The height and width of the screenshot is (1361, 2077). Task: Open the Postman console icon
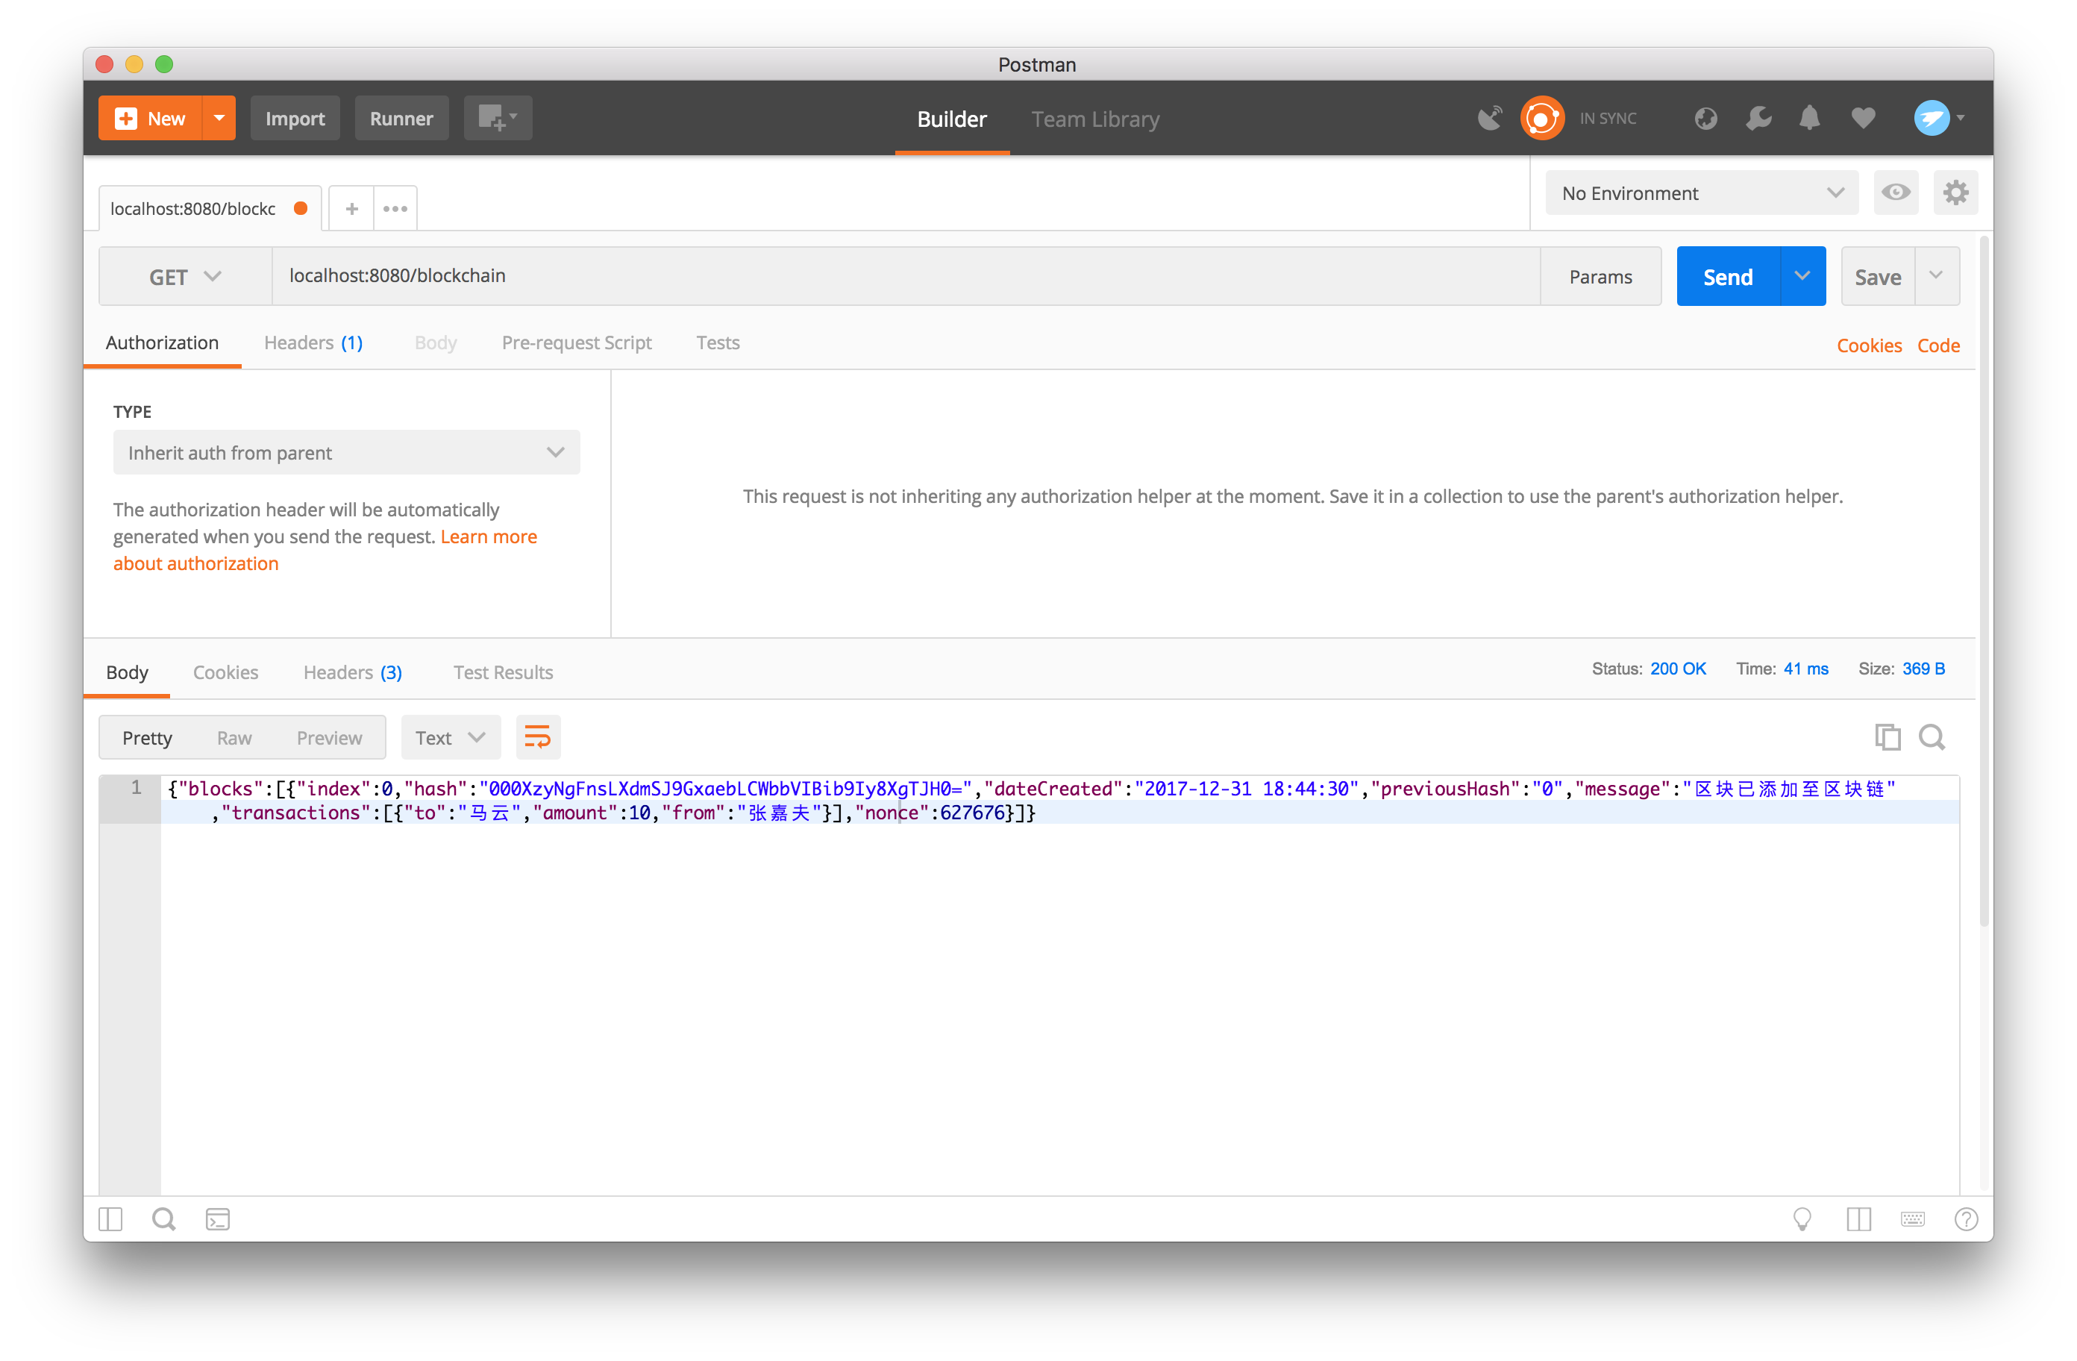pyautogui.click(x=217, y=1218)
